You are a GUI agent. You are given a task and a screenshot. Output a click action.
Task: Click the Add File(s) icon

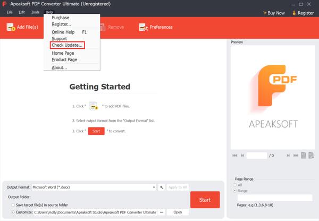(11, 27)
